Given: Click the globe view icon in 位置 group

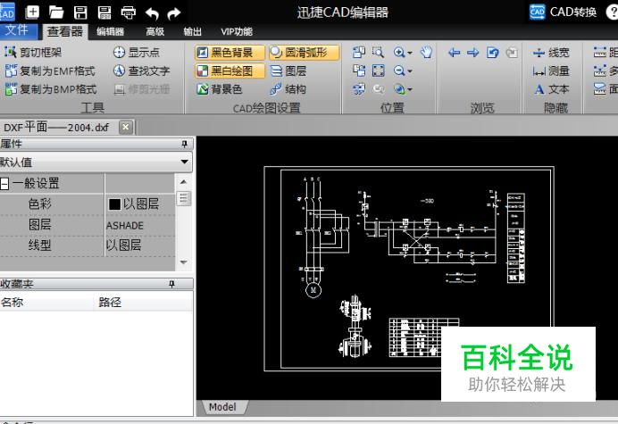Looking at the screenshot, I should coord(399,89).
